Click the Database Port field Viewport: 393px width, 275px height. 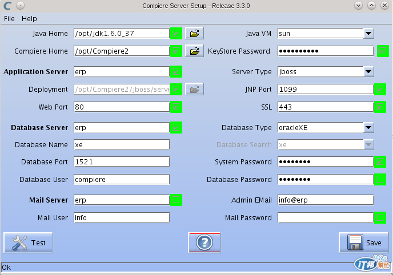(x=122, y=161)
